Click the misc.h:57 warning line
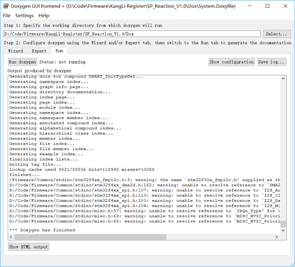The image size is (295, 267). pyautogui.click(x=145, y=211)
